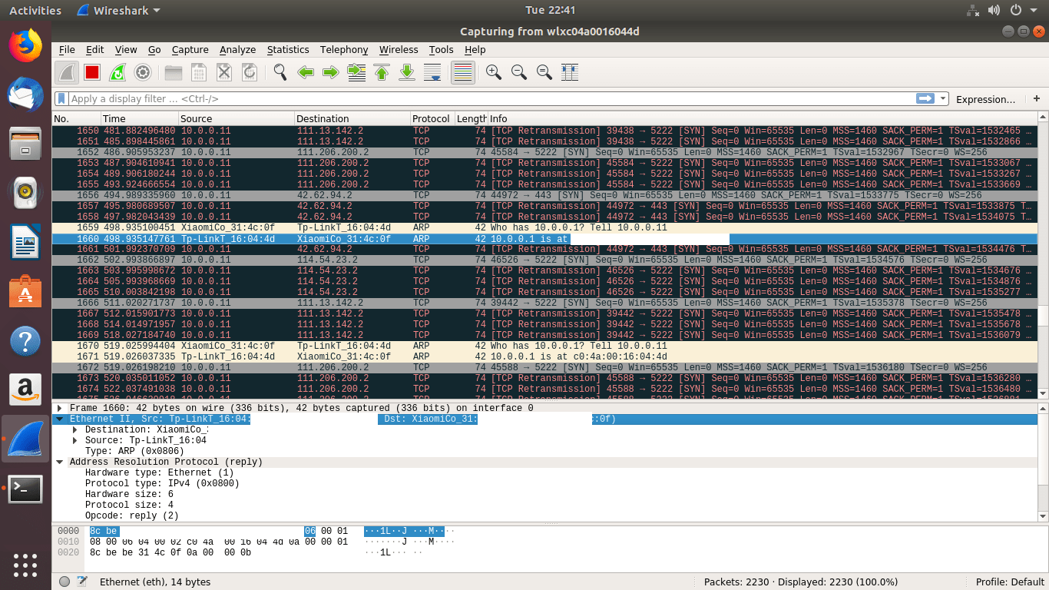Show Applications grid in the dock
The width and height of the screenshot is (1049, 590).
click(x=25, y=565)
